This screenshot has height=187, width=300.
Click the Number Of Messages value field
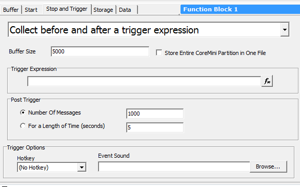155,114
